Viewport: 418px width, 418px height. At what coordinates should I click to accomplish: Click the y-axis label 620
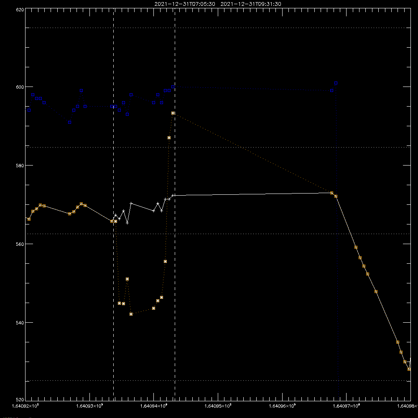tap(20, 10)
